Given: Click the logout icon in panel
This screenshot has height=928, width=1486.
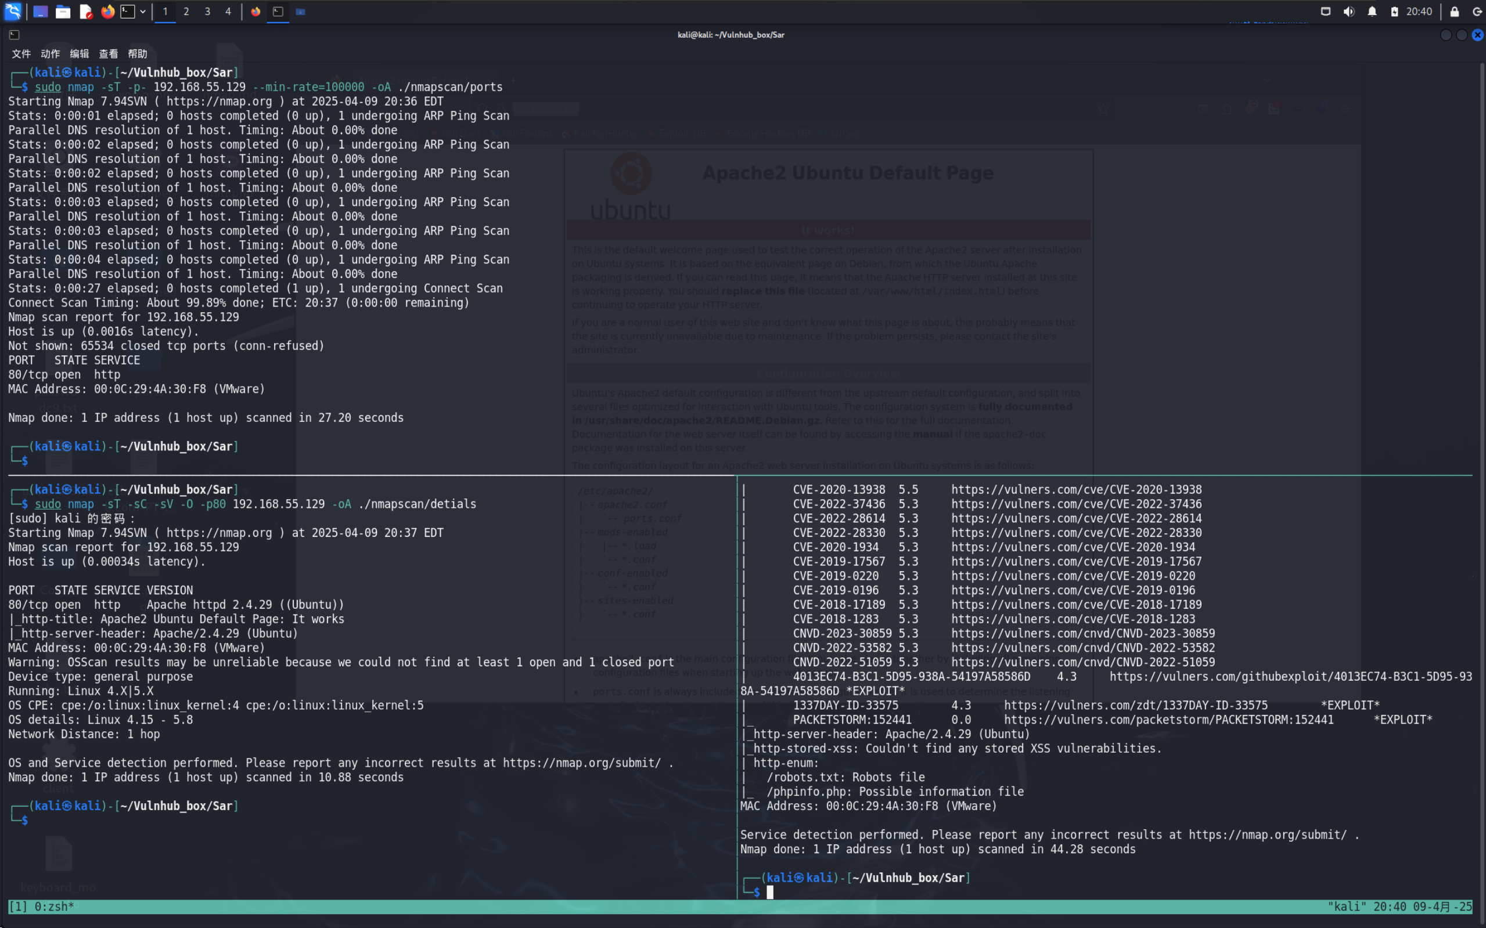Looking at the screenshot, I should tap(1477, 12).
